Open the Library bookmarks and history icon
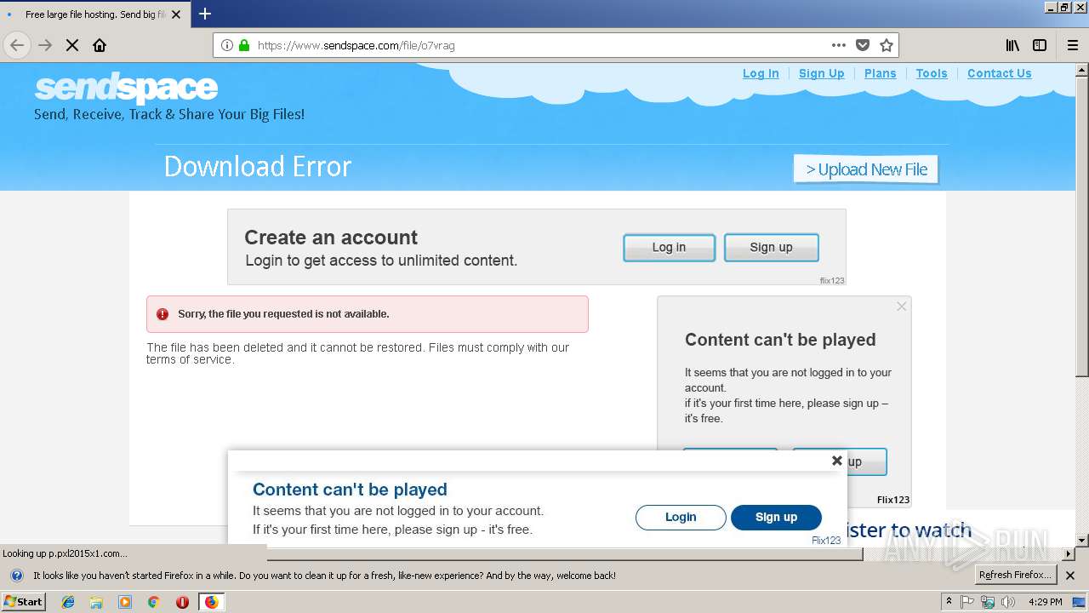This screenshot has height=613, width=1089. pyautogui.click(x=1012, y=45)
